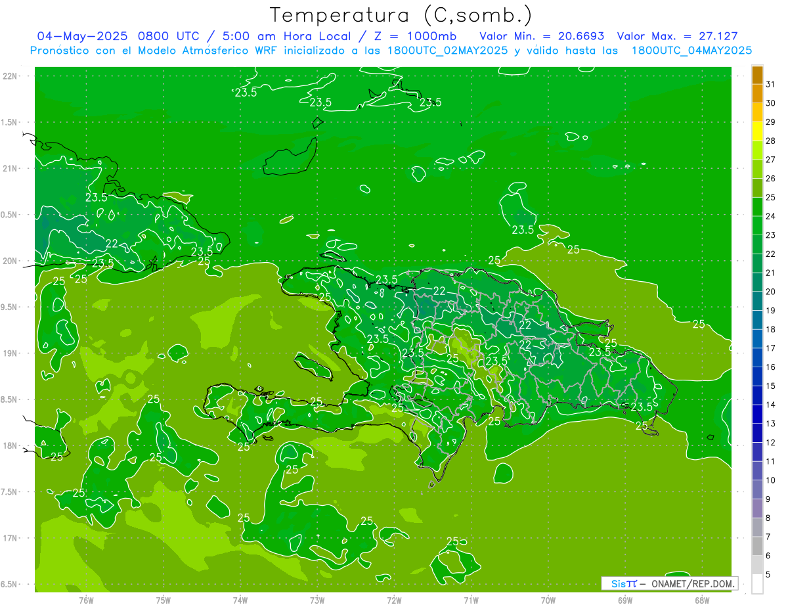
Task: Click legend scale value 30
Action: 771,103
